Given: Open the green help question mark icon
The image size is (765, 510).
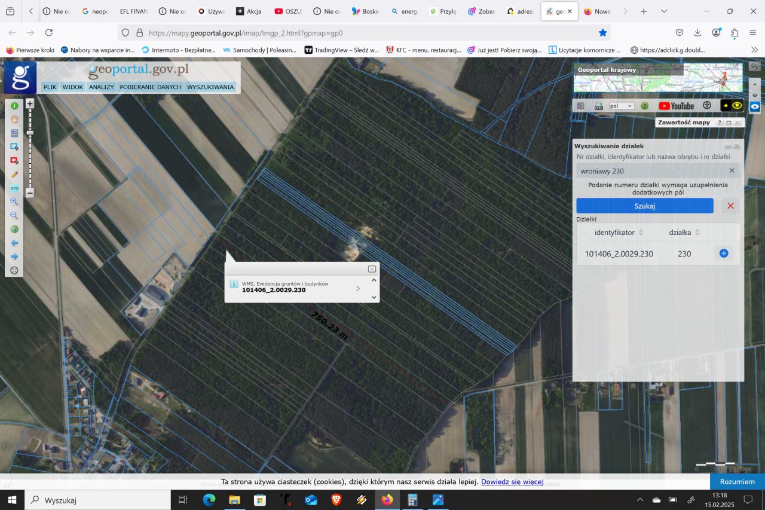Looking at the screenshot, I should coord(645,106).
